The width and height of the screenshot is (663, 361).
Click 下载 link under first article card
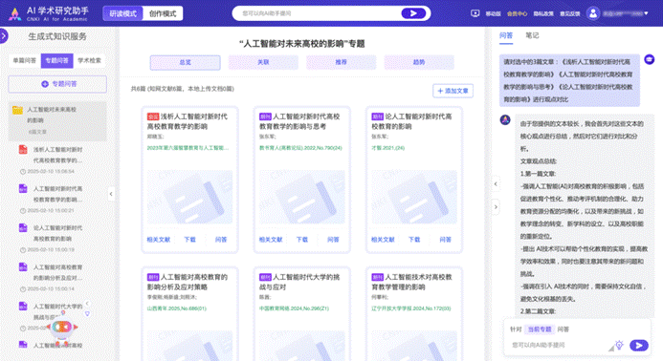(189, 240)
